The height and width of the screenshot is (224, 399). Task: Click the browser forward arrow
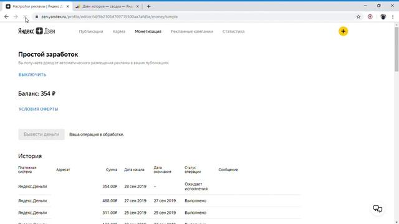coord(16,17)
